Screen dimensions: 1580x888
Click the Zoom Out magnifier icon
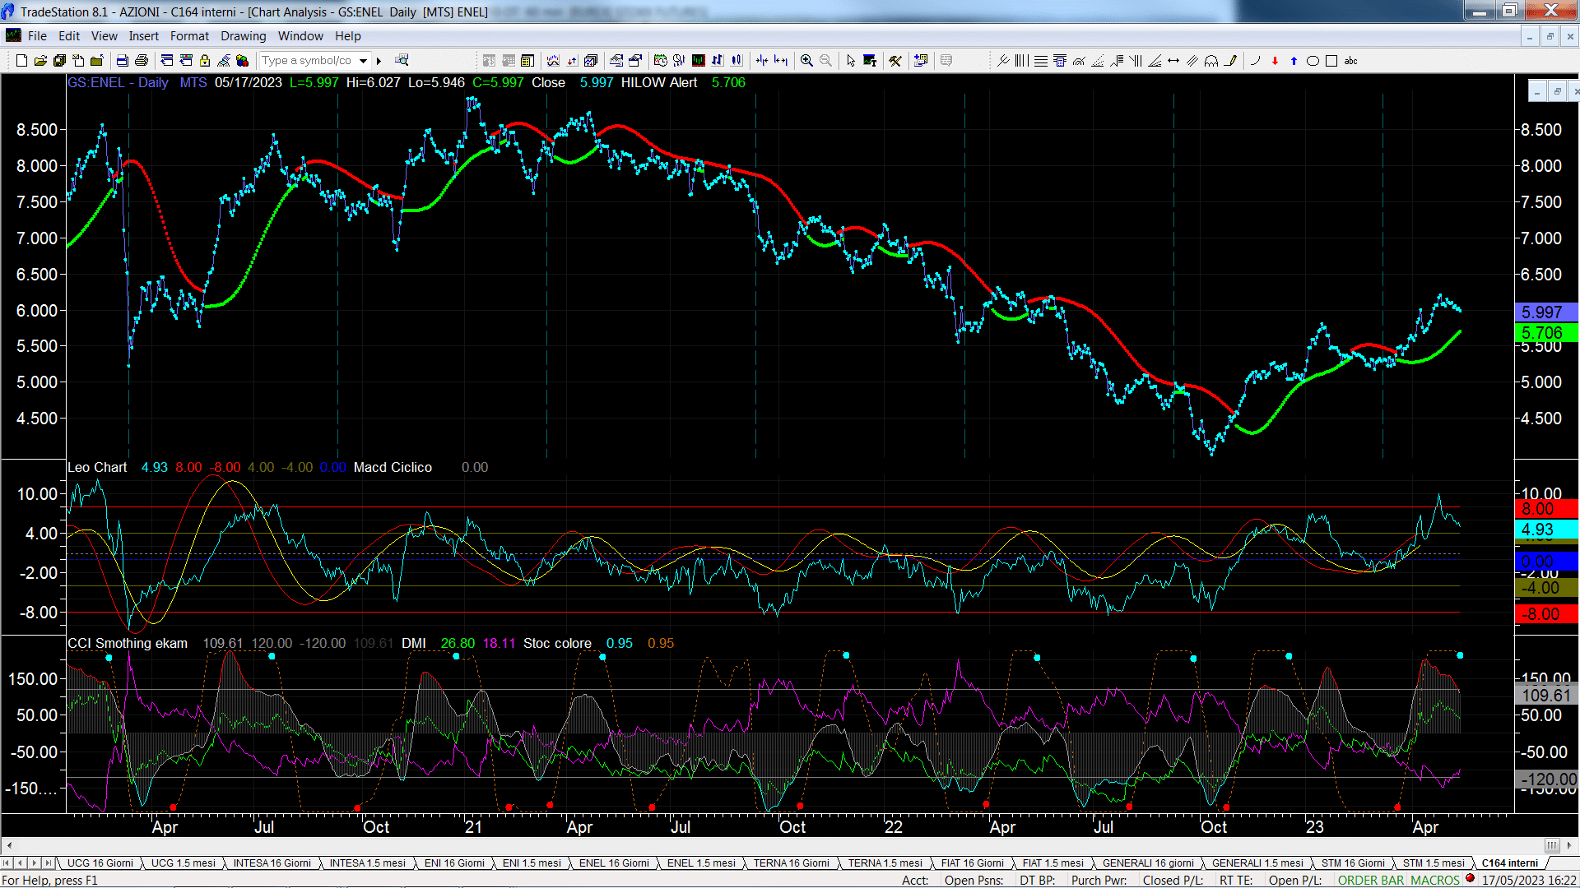825,60
